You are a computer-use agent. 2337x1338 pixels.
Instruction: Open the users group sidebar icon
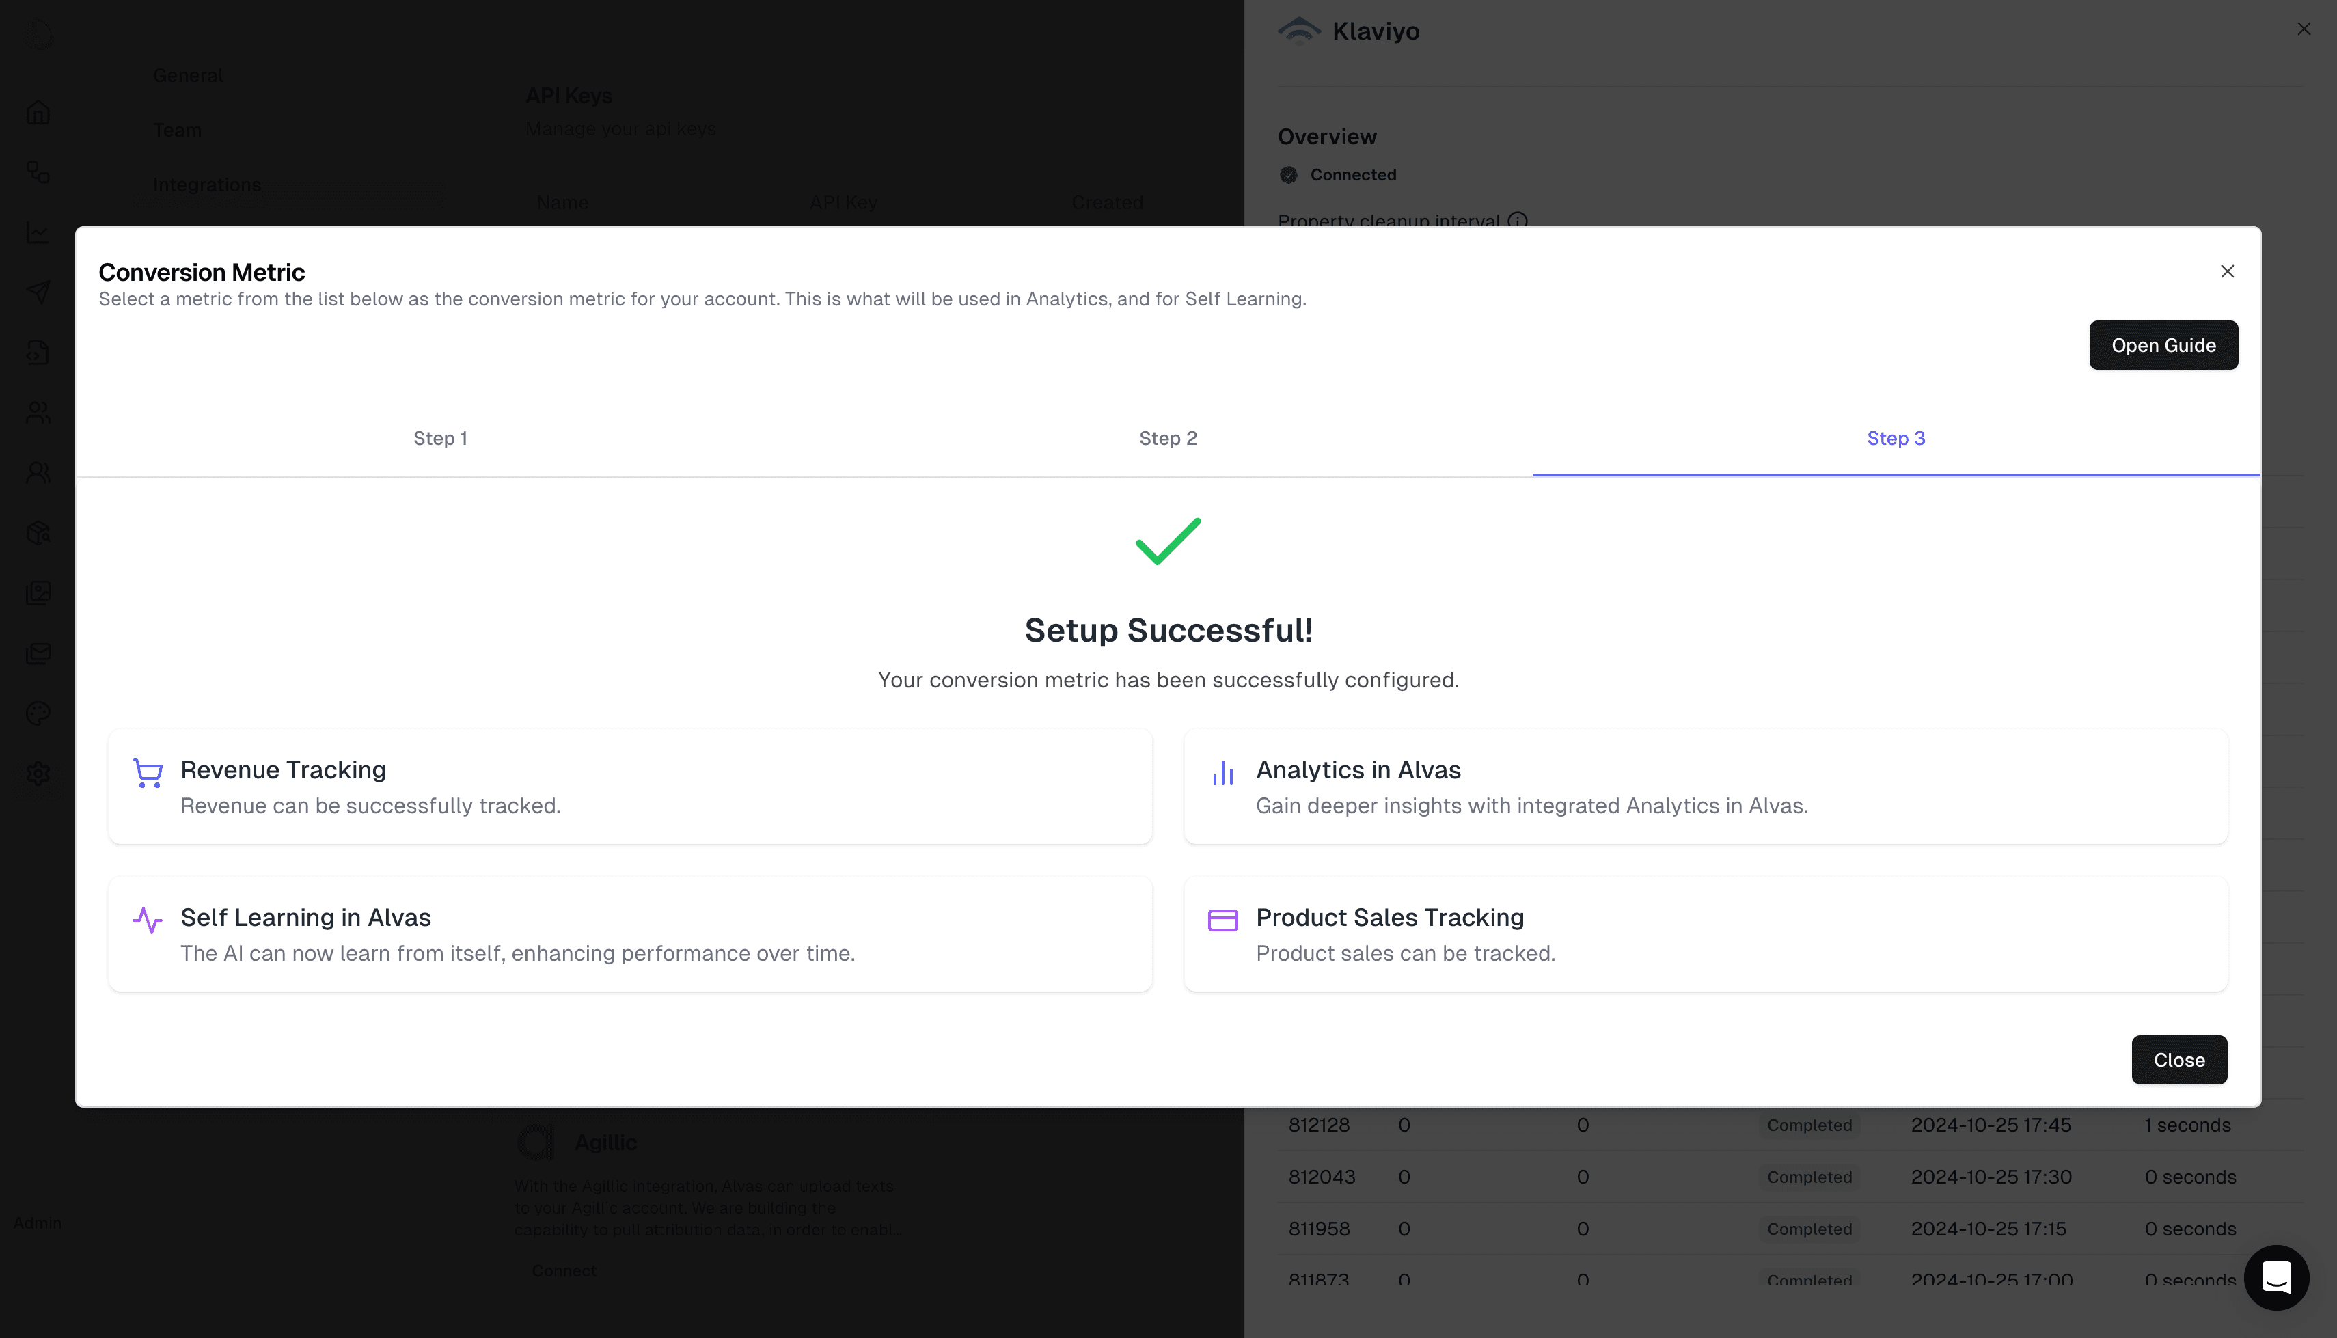pos(38,413)
